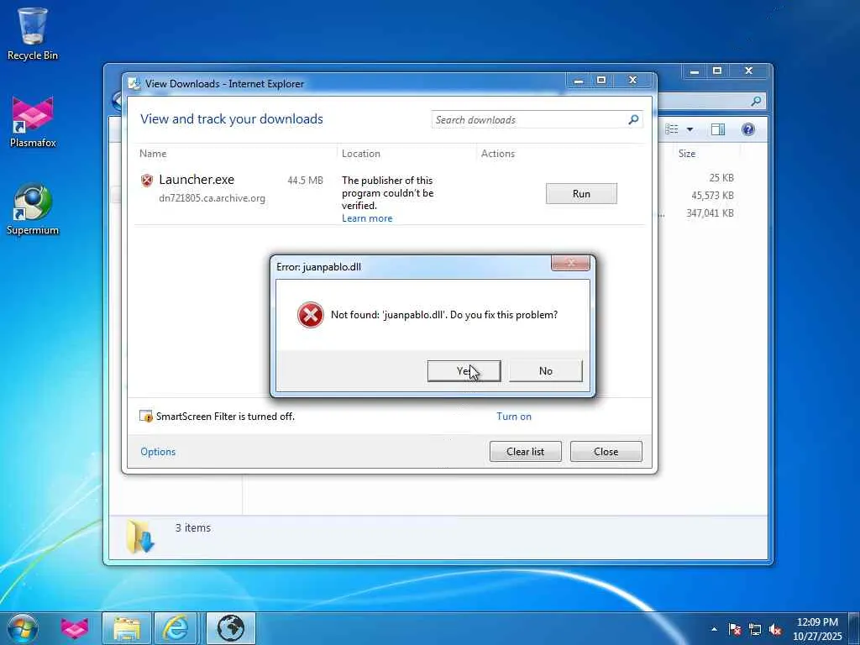This screenshot has height=645, width=860.
Task: Click the SmartScreen Filter warning icon
Action: (146, 417)
